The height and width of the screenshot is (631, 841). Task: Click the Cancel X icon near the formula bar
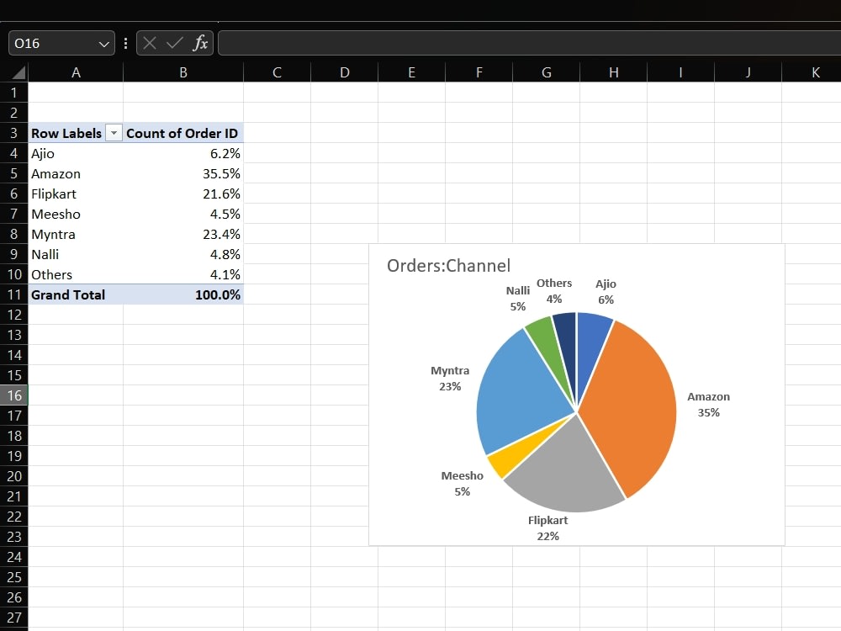151,43
